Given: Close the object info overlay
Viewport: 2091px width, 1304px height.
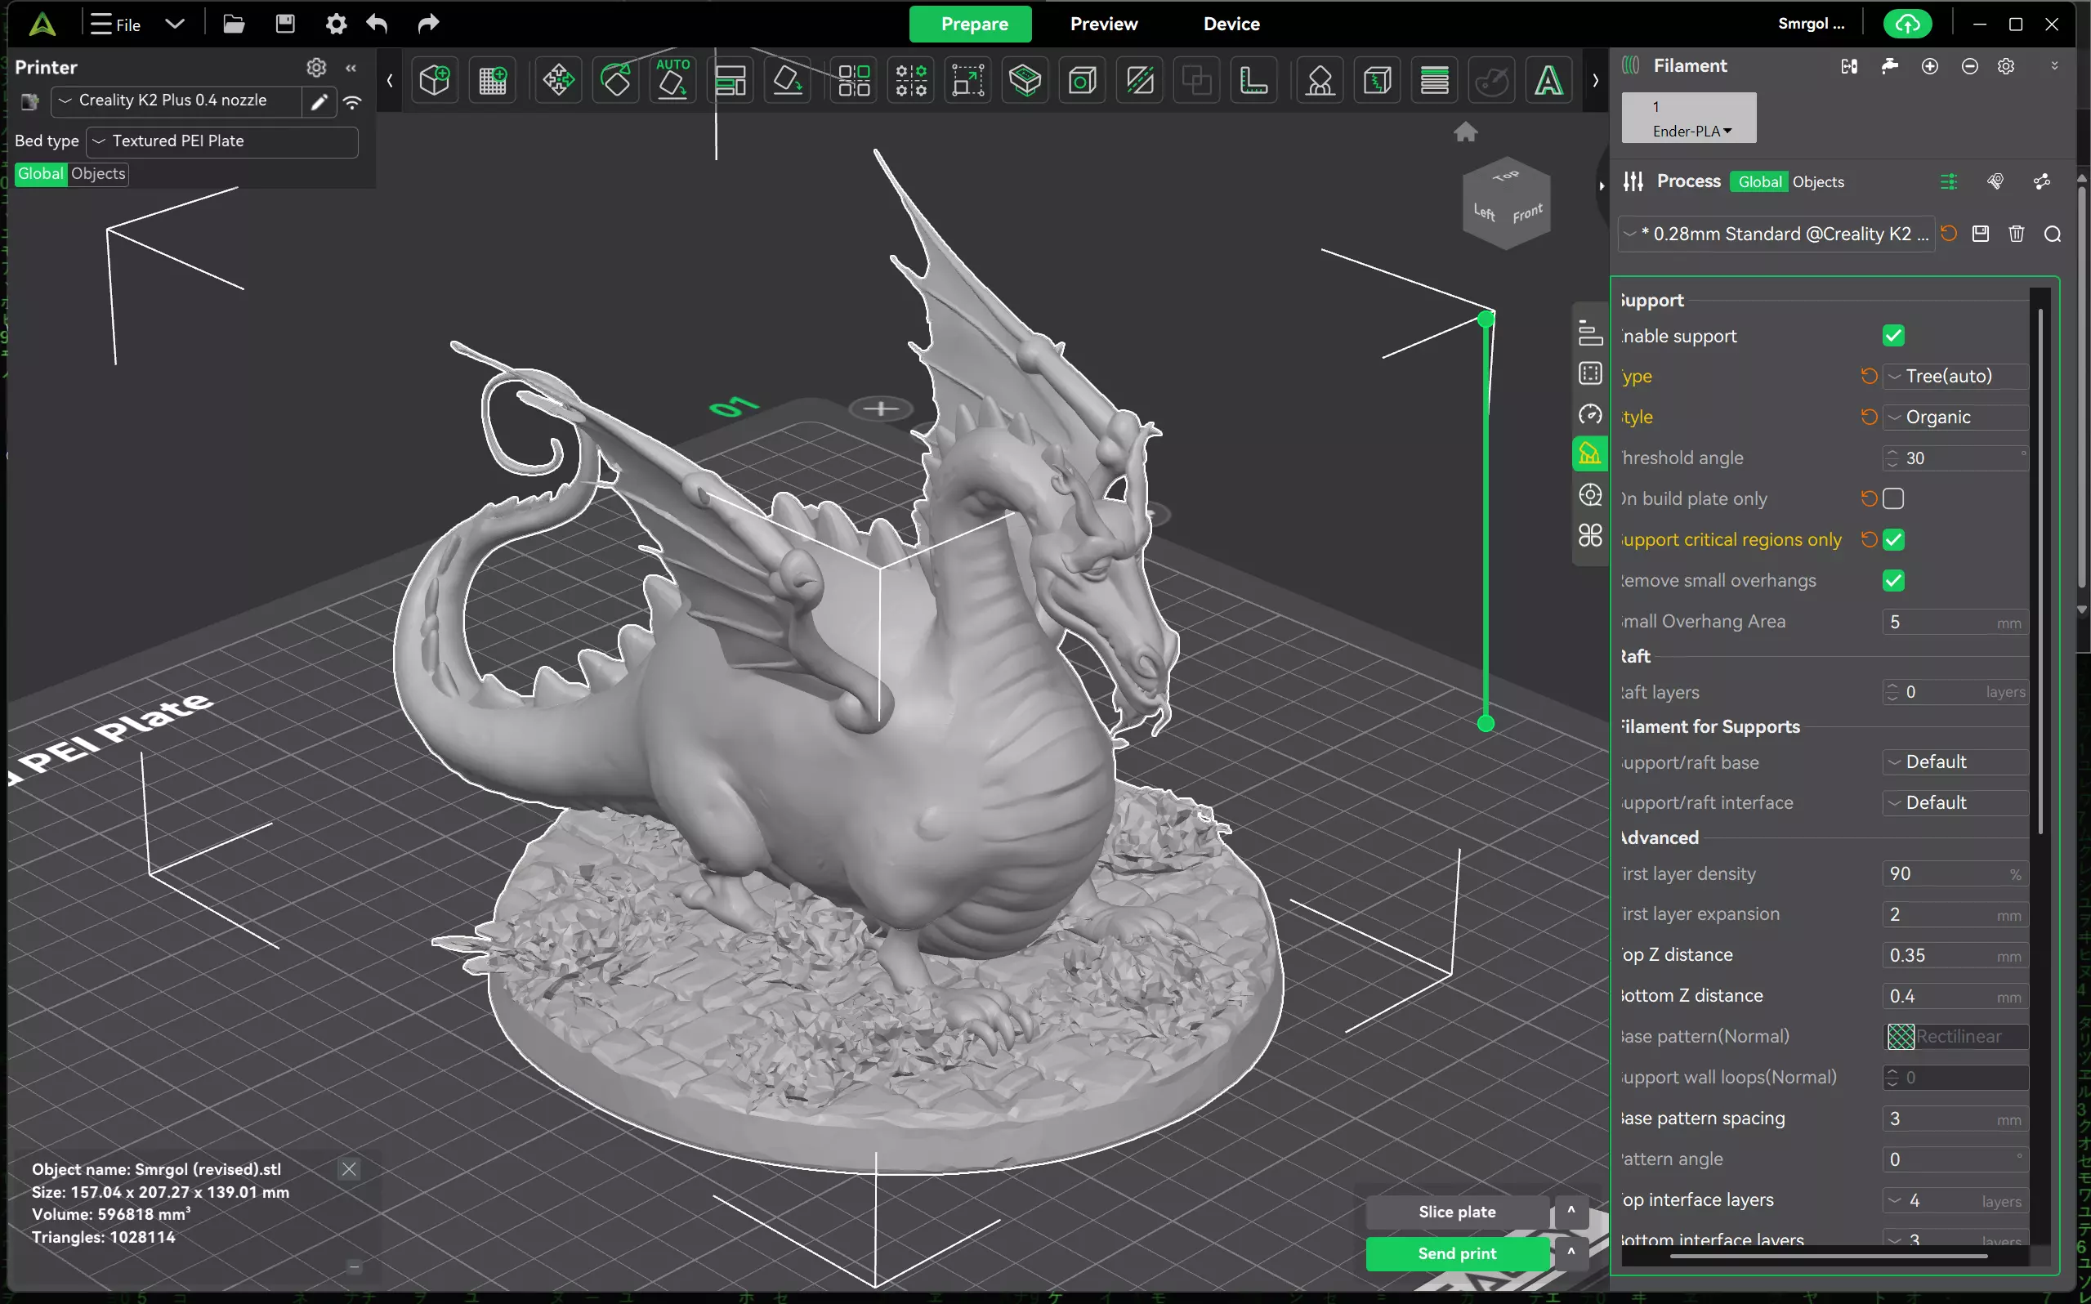Looking at the screenshot, I should [x=348, y=1169].
